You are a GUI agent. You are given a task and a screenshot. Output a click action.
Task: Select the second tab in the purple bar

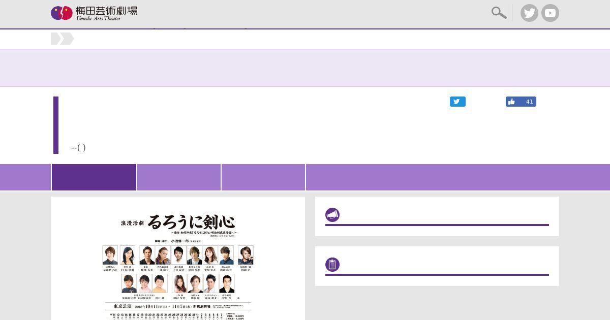pyautogui.click(x=179, y=177)
